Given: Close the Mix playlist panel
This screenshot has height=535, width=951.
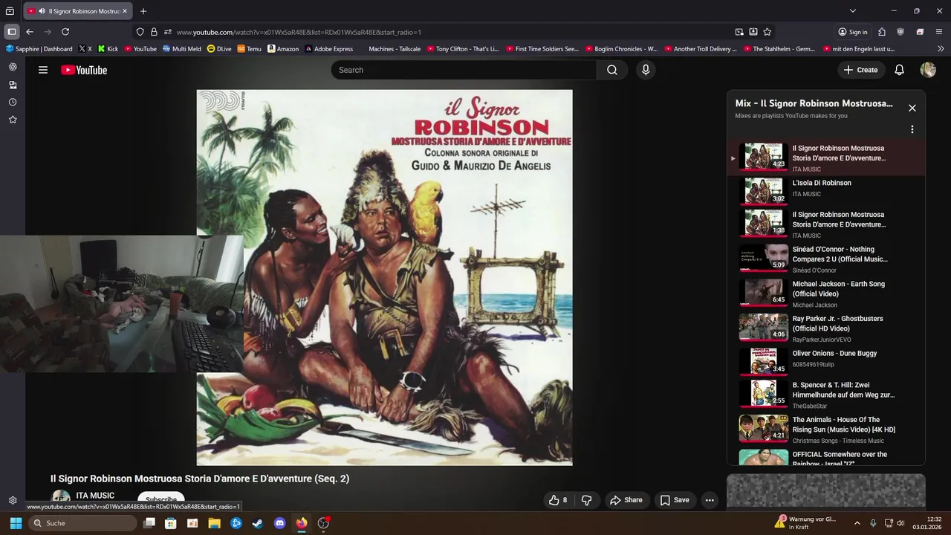Looking at the screenshot, I should click(x=912, y=108).
